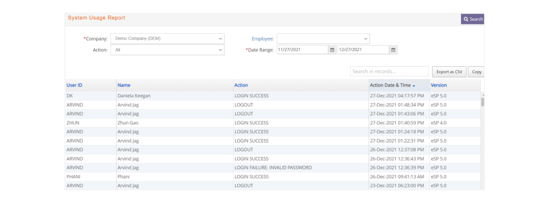This screenshot has height=203, width=546.
Task: Click Export as CSV button
Action: (449, 72)
